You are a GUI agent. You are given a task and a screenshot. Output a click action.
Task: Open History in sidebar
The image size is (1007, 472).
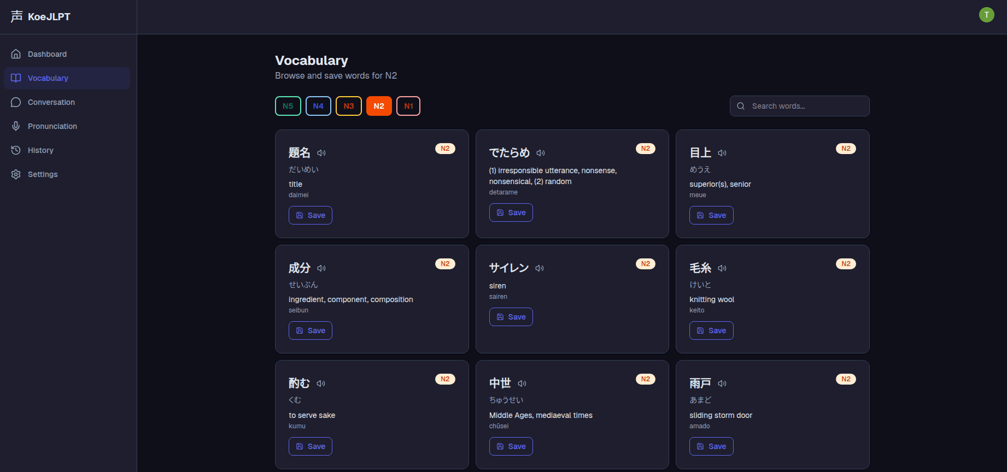(x=67, y=150)
